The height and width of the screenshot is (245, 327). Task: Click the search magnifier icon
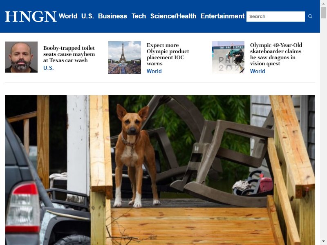[310, 16]
